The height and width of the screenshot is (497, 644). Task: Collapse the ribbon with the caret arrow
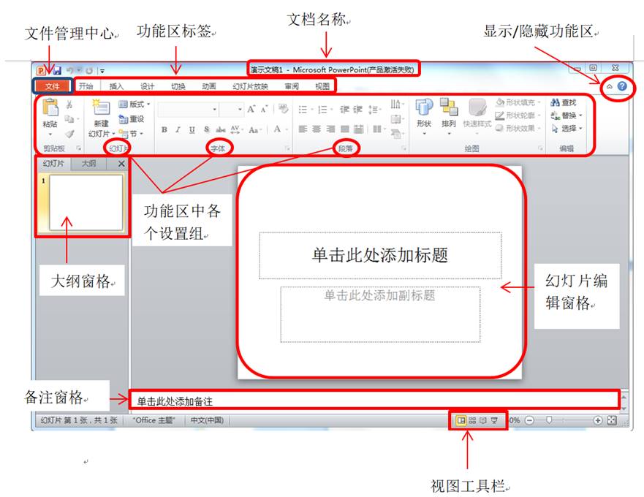(x=609, y=87)
